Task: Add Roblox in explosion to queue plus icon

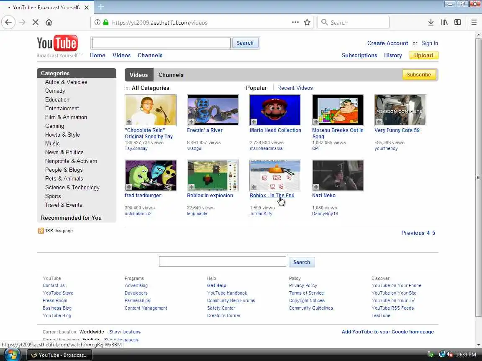Action: coord(191,187)
